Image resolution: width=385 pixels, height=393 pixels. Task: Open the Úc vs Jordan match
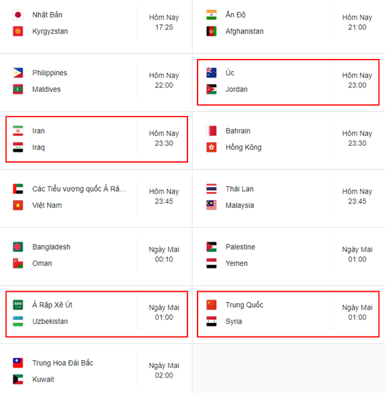[288, 81]
